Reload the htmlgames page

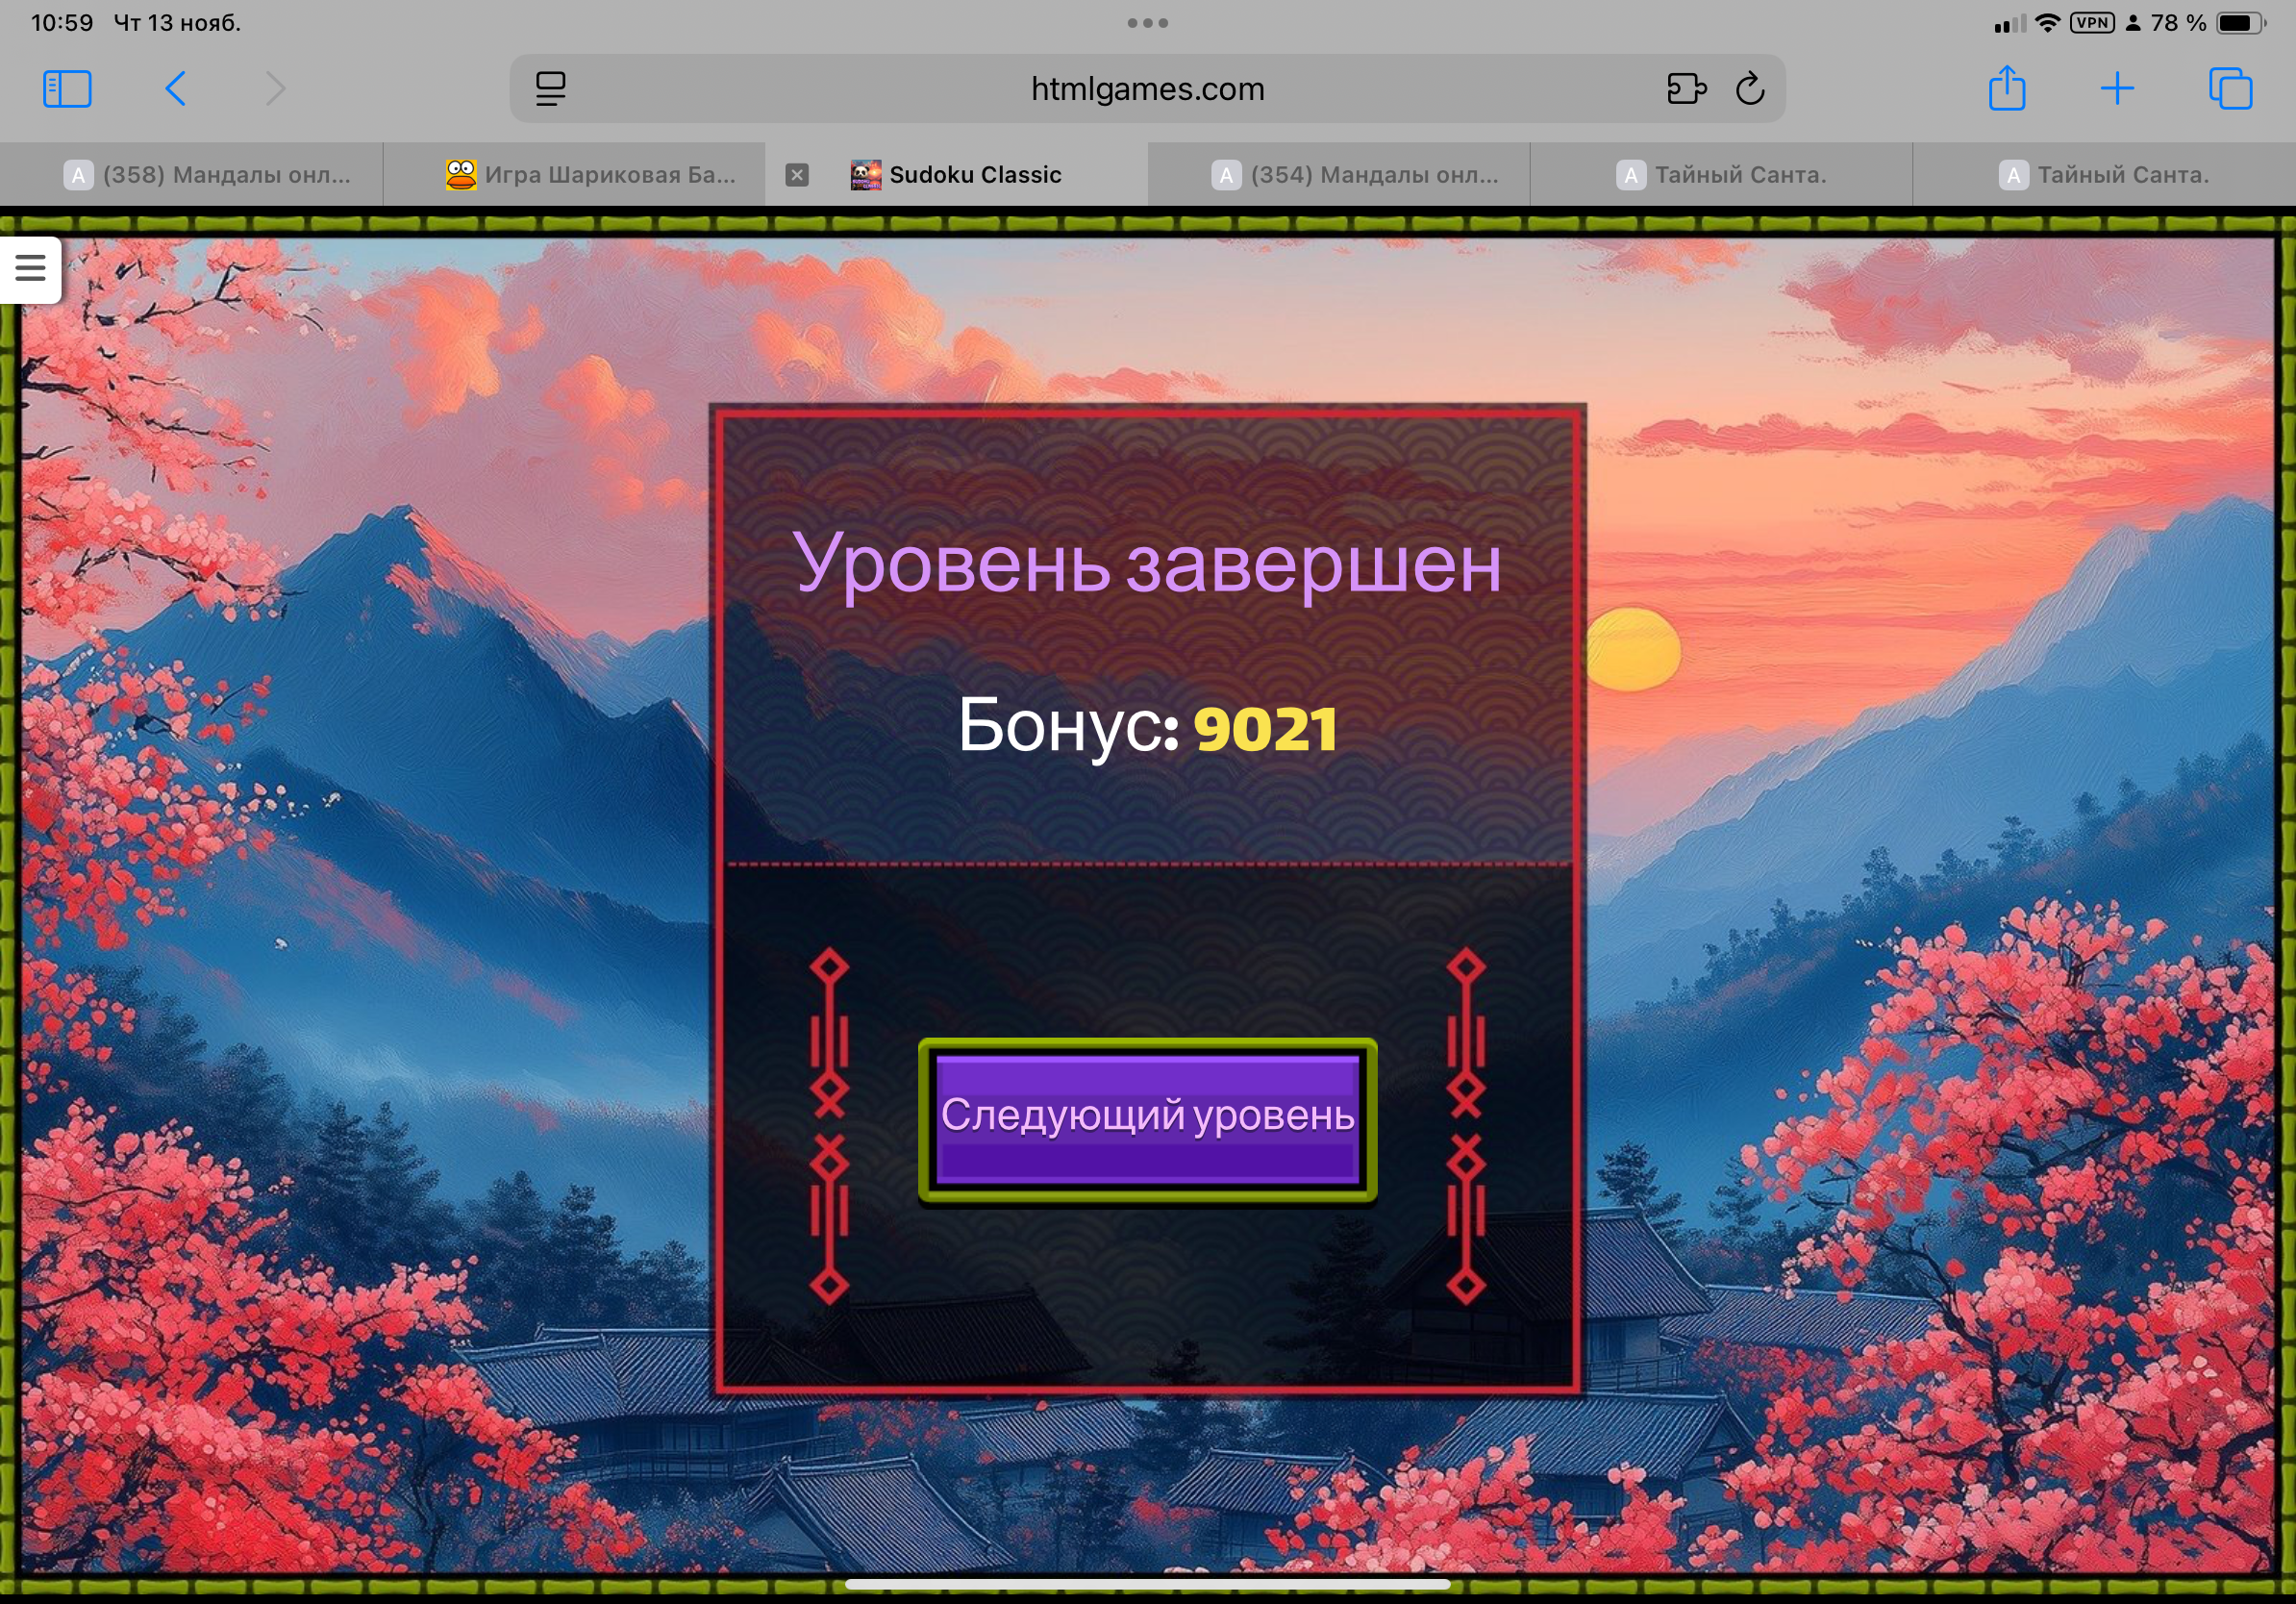[x=1750, y=89]
